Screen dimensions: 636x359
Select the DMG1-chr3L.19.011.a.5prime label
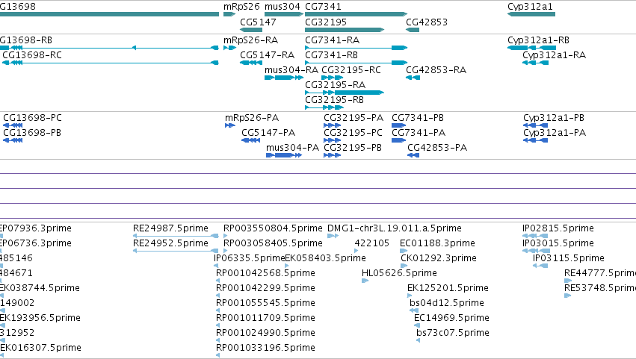[395, 228]
